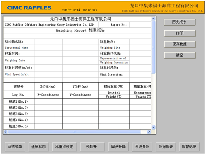
Task: Click the Report No. value field
Action: [x=140, y=25]
